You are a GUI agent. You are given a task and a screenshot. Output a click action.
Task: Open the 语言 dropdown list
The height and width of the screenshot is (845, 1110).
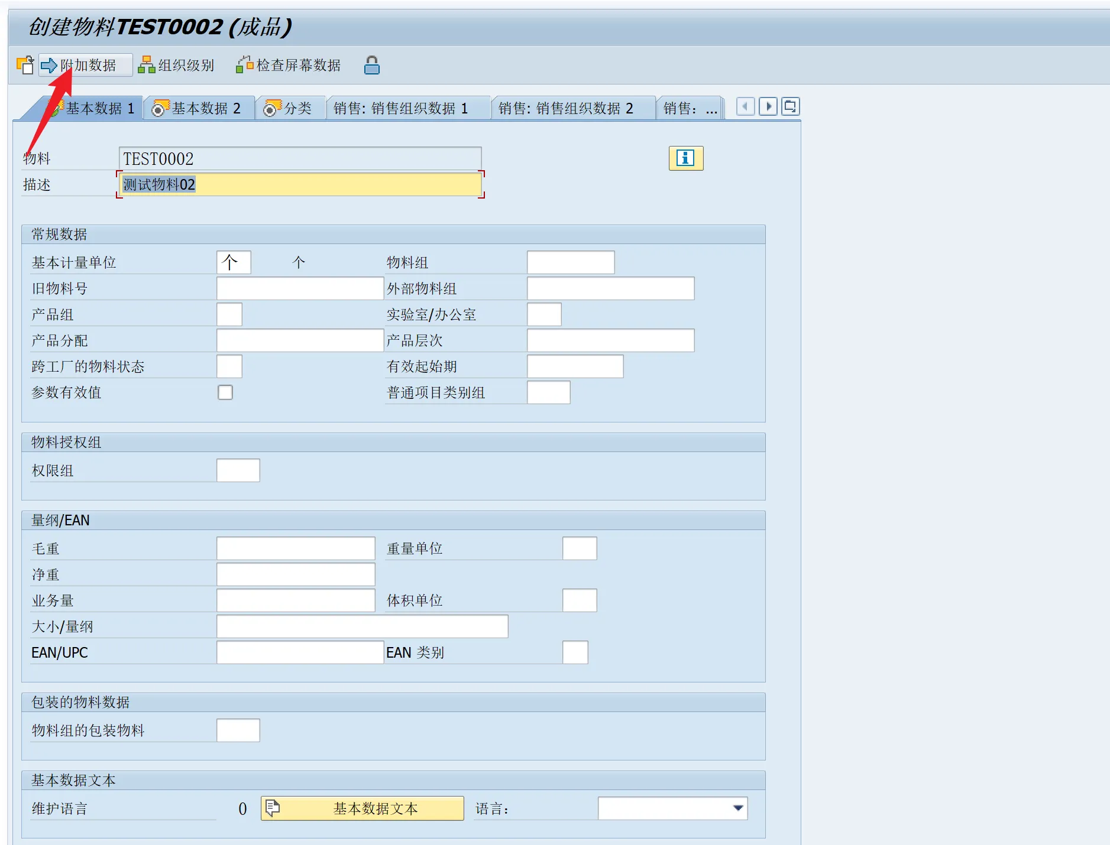(737, 808)
